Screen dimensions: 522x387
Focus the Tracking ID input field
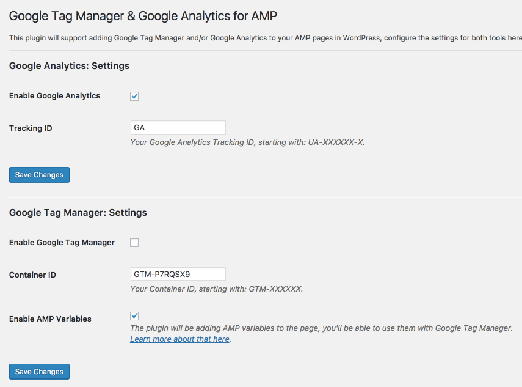point(178,128)
